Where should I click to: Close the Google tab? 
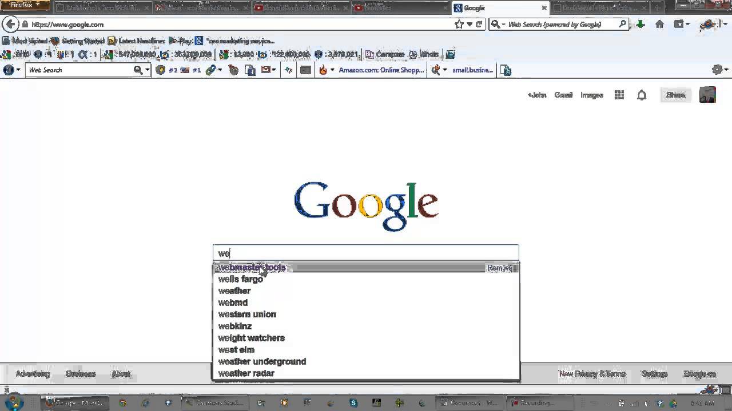(x=544, y=8)
